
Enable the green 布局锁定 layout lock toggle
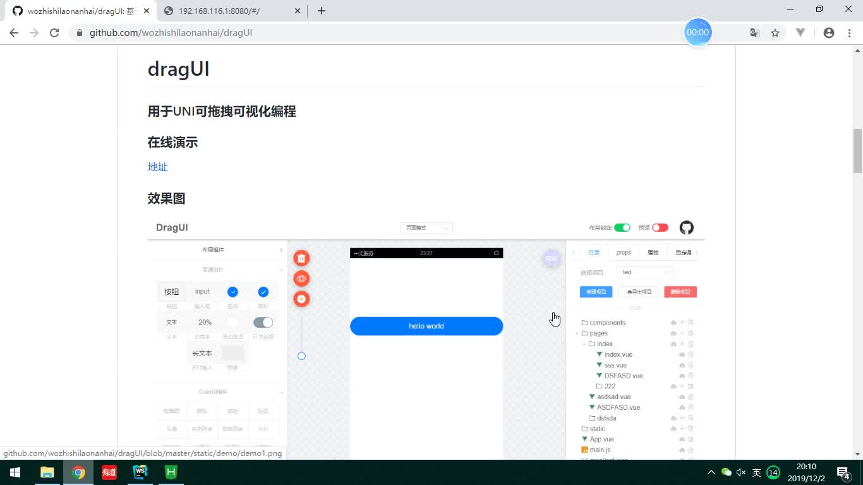click(x=622, y=227)
